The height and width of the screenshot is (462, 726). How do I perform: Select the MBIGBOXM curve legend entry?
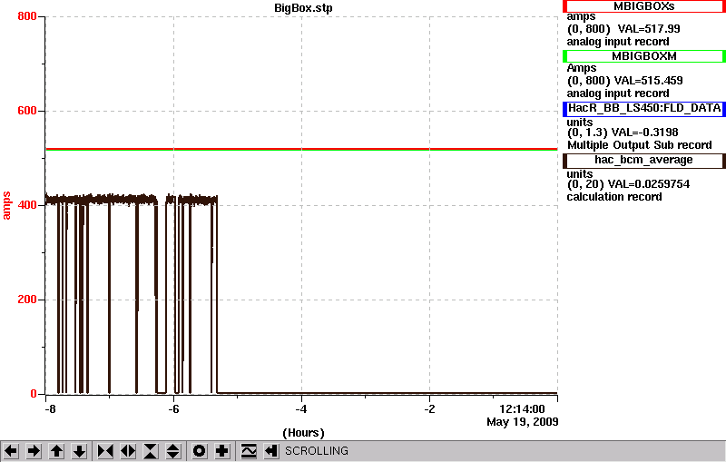644,56
